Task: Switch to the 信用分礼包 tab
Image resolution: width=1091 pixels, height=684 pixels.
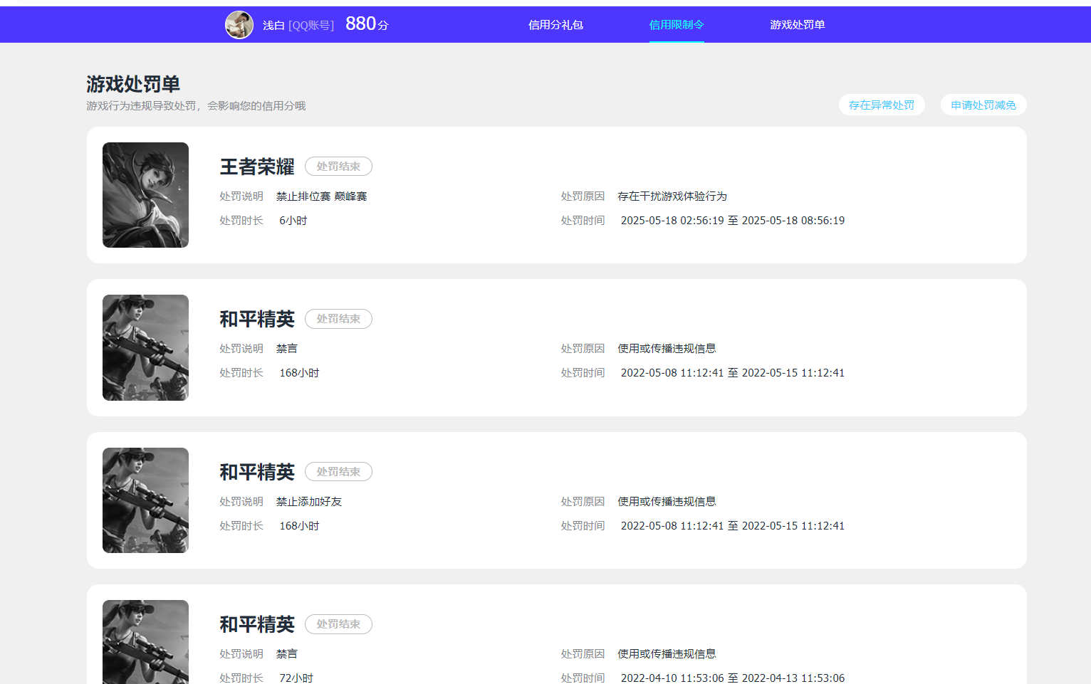Action: 556,24
